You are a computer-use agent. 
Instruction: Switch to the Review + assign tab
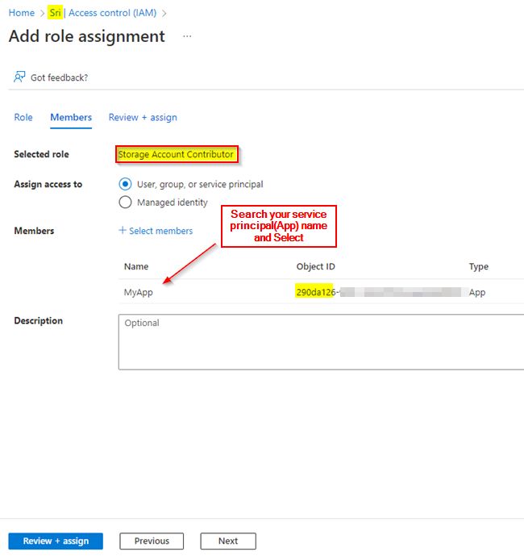143,118
